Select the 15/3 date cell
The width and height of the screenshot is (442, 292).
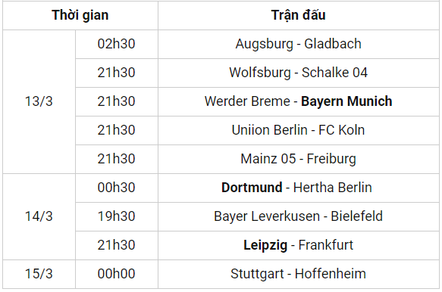pyautogui.click(x=39, y=274)
